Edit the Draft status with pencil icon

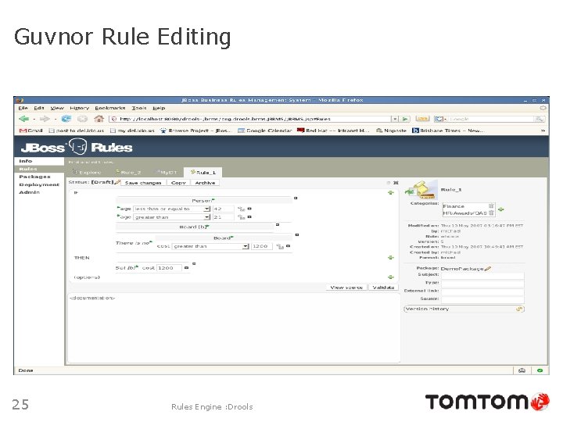click(117, 182)
